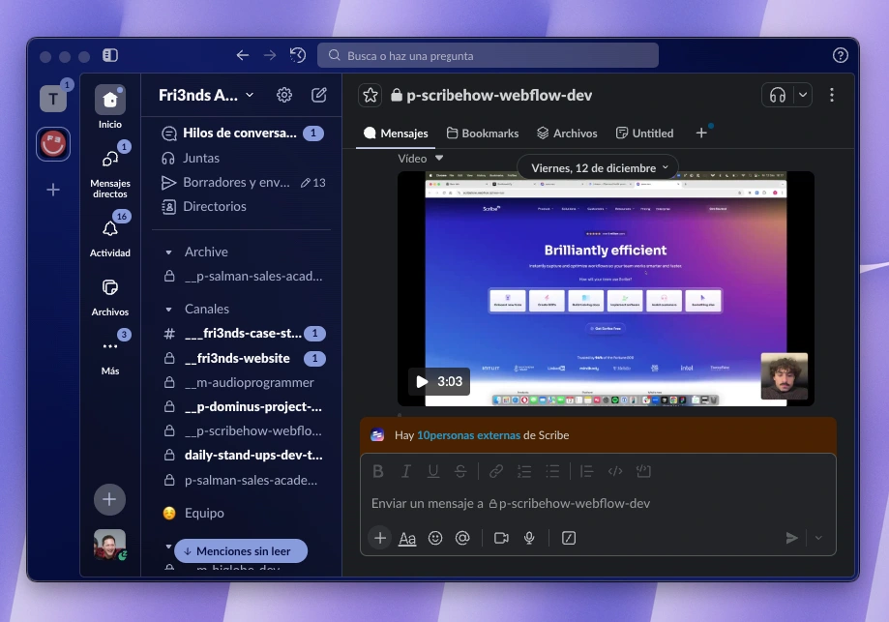
Task: Open the emoji picker
Action: (435, 538)
